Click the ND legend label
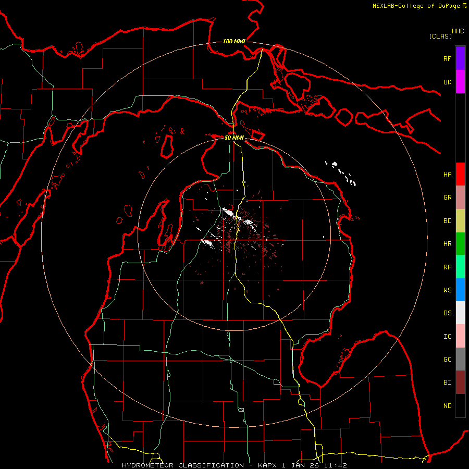 point(447,406)
